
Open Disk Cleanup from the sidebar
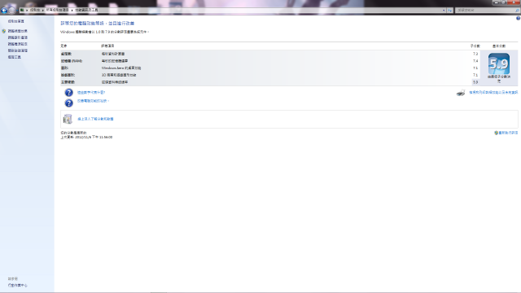point(18,50)
